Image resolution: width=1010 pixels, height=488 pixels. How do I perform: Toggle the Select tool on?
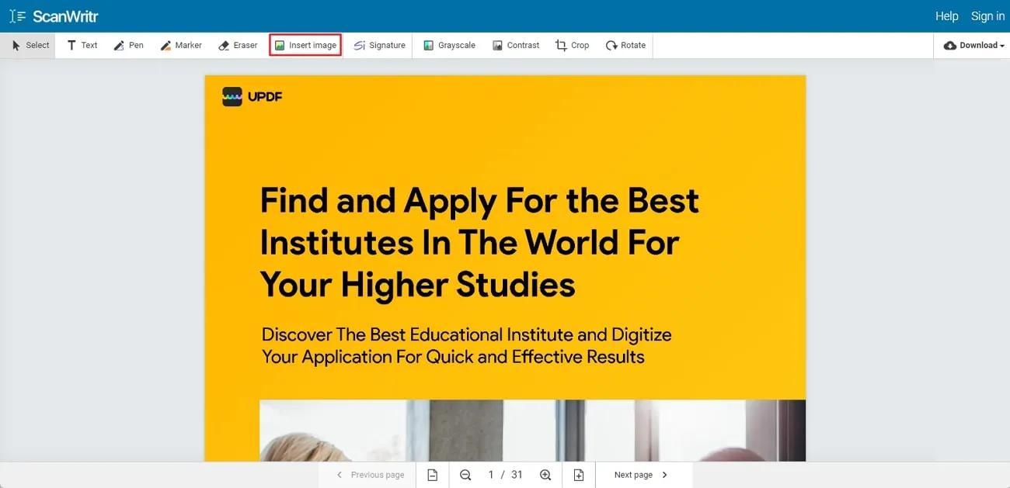pyautogui.click(x=29, y=45)
